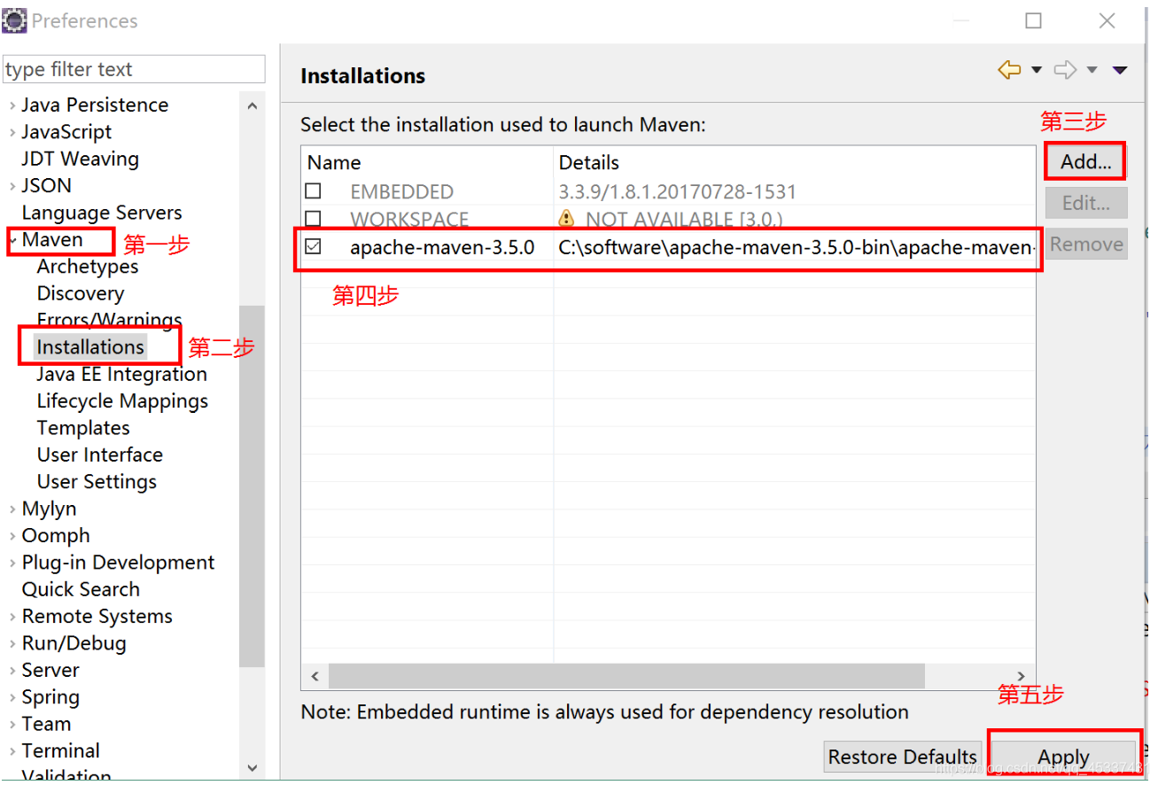Expand the JavaScript tree node
The height and width of the screenshot is (785, 1158).
point(12,132)
